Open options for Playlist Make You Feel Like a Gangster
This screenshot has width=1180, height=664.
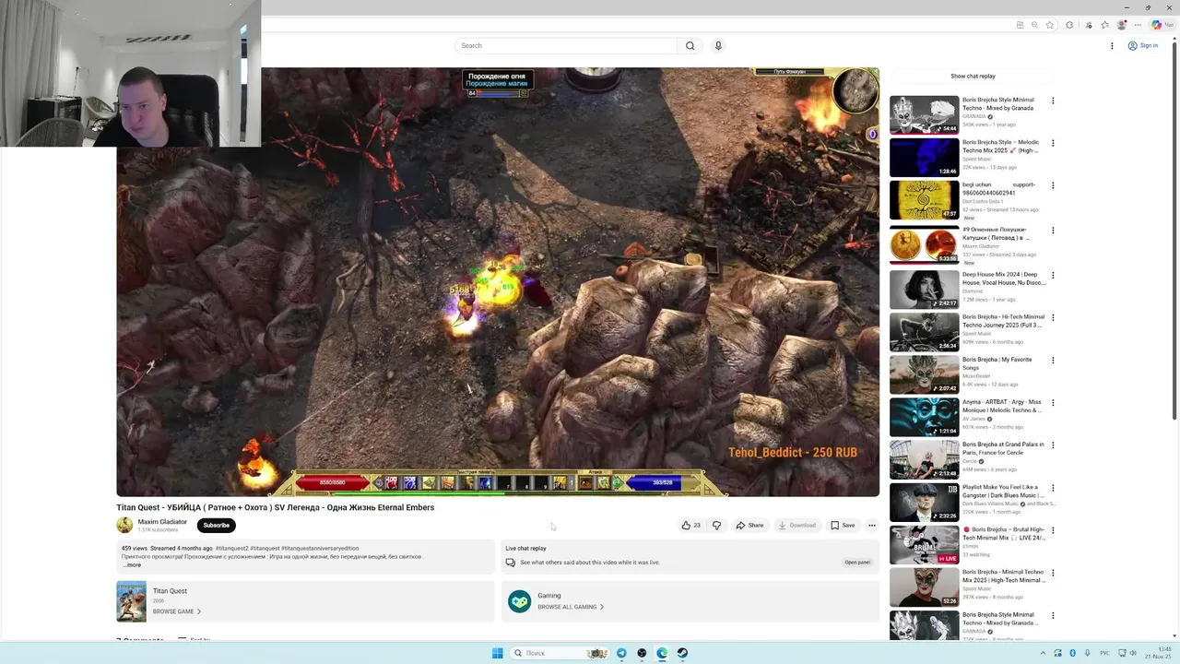pyautogui.click(x=1053, y=488)
